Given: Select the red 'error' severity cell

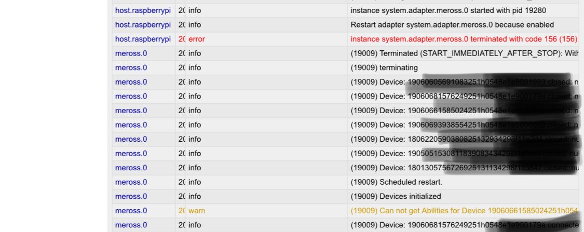Looking at the screenshot, I should click(x=196, y=39).
